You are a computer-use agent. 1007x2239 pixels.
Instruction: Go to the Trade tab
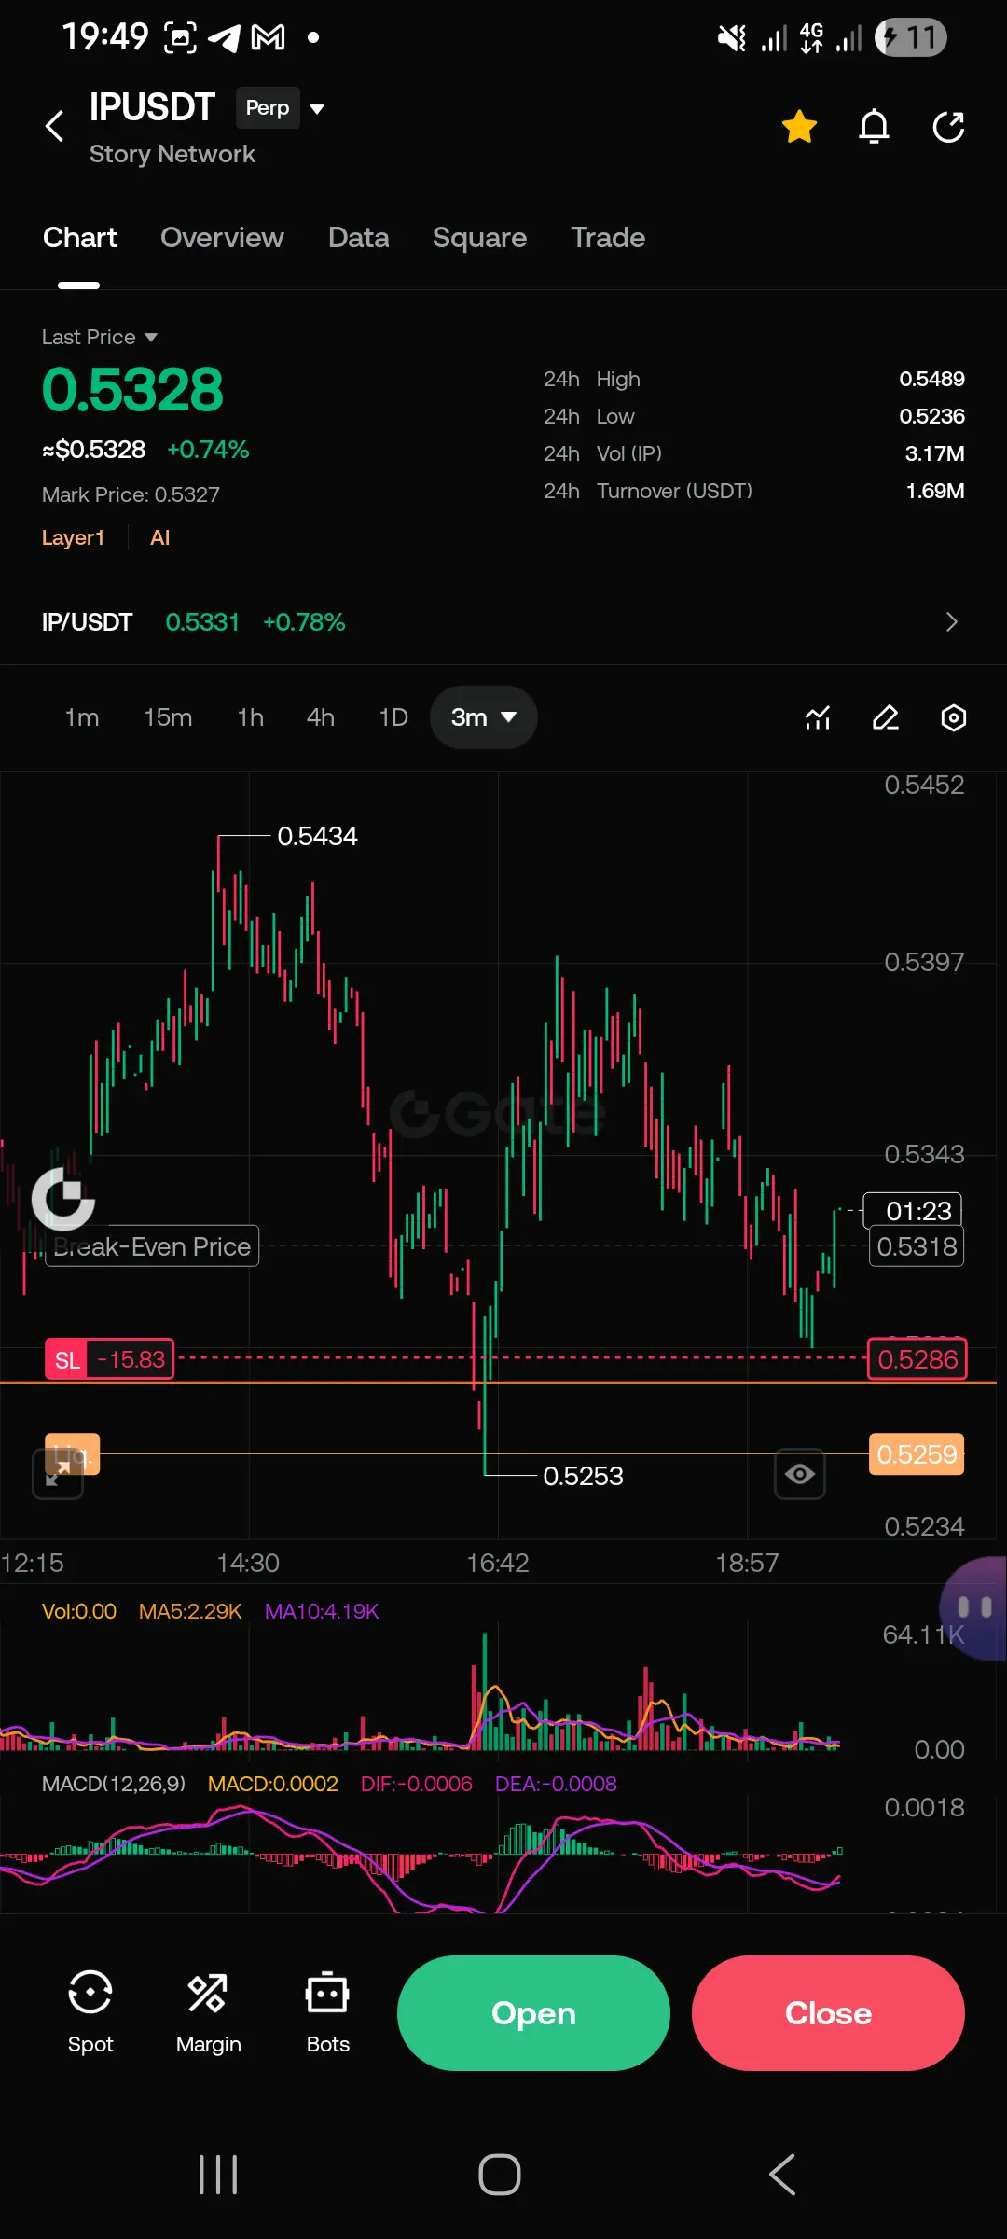pyautogui.click(x=608, y=238)
